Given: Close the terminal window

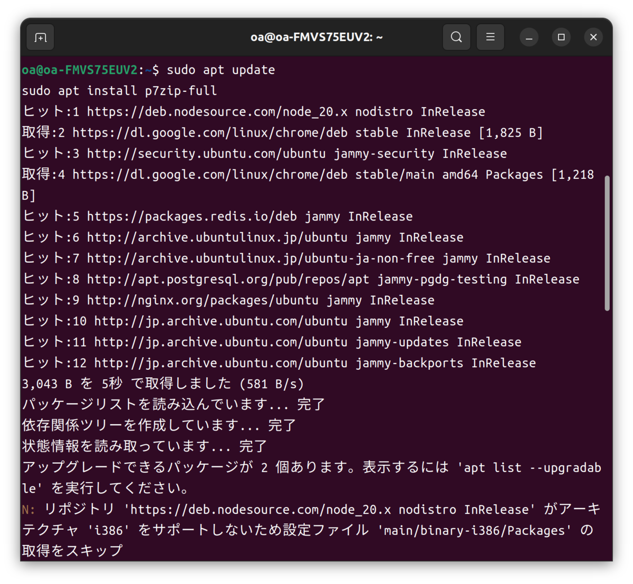Looking at the screenshot, I should (x=593, y=37).
